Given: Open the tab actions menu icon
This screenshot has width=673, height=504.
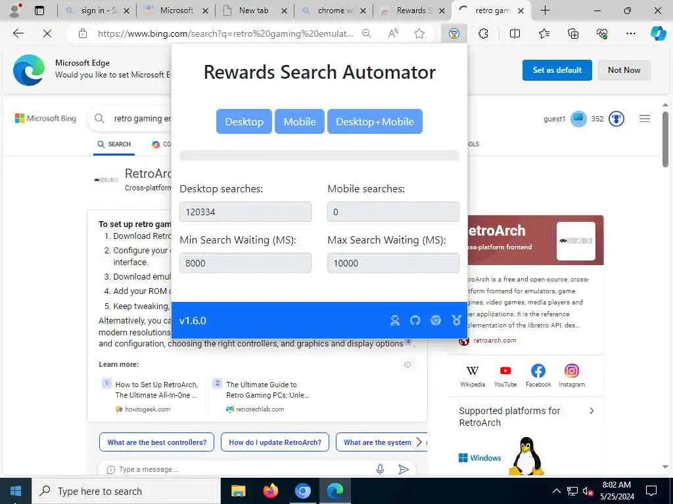Looking at the screenshot, I should pos(39,10).
